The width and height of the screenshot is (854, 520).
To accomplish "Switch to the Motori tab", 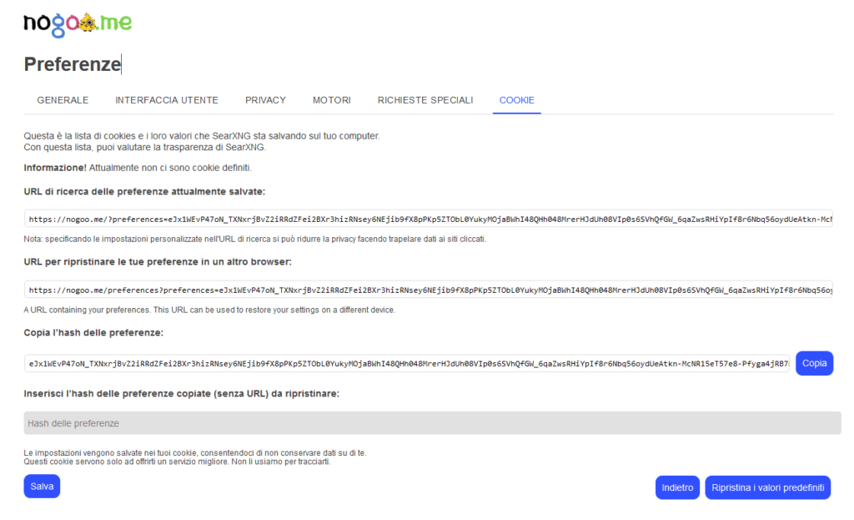I will click(332, 100).
